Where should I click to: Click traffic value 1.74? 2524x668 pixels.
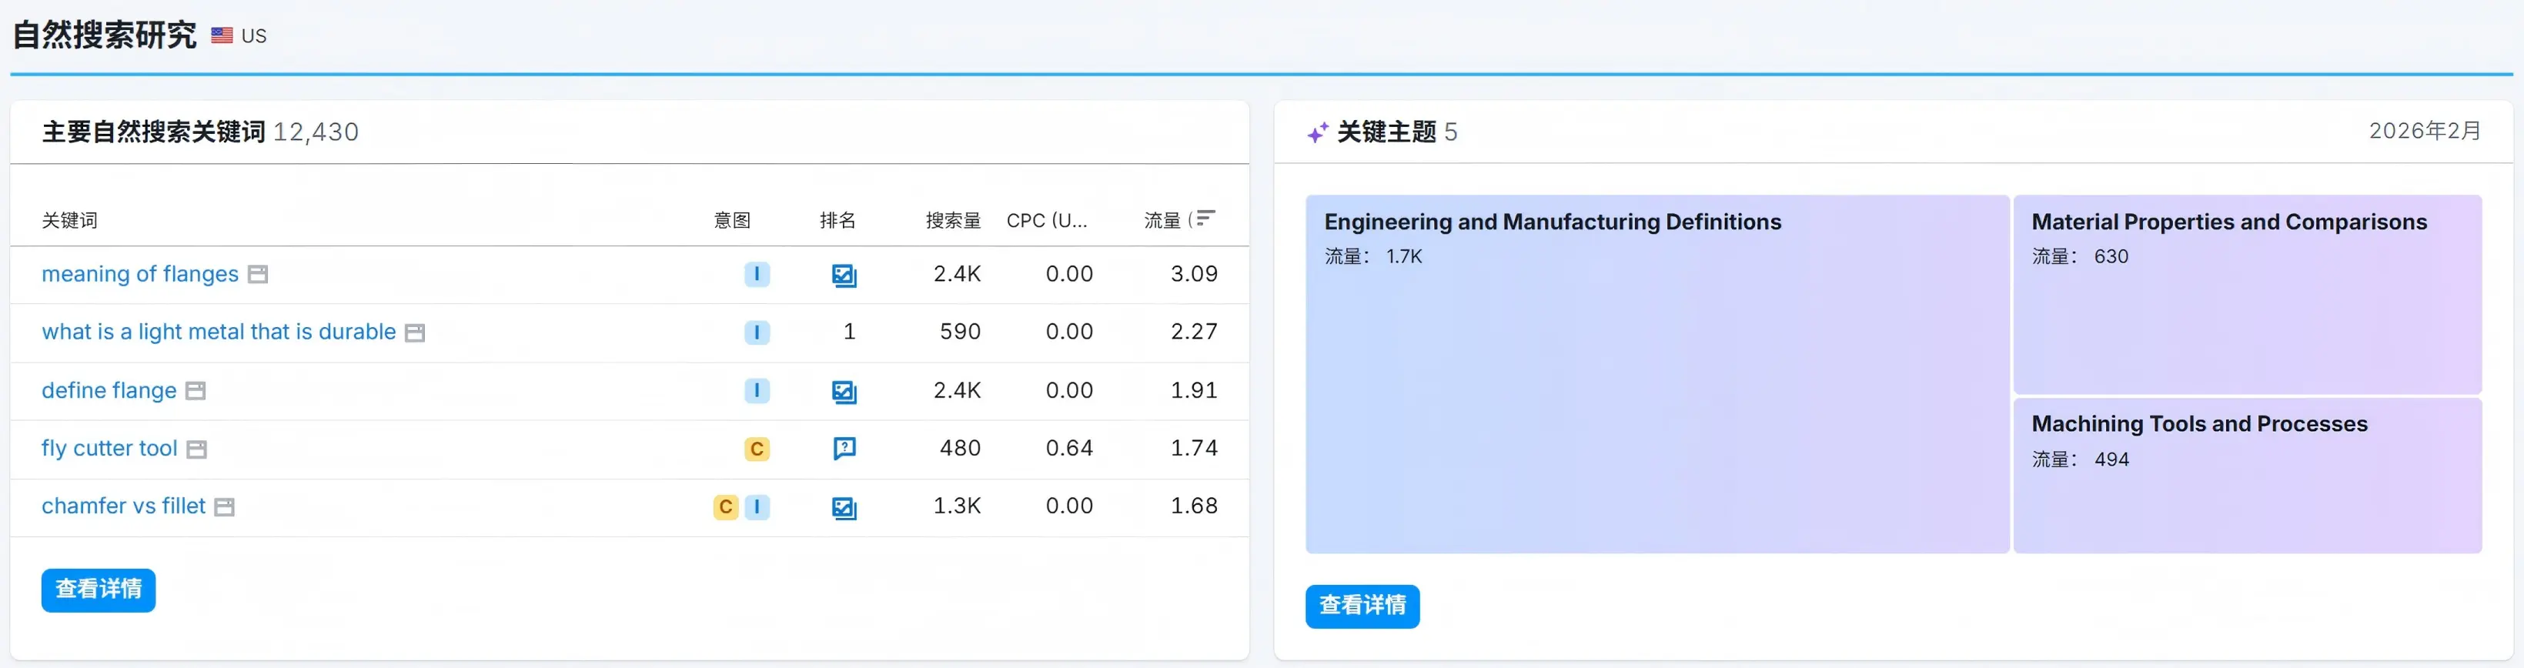pos(1195,449)
